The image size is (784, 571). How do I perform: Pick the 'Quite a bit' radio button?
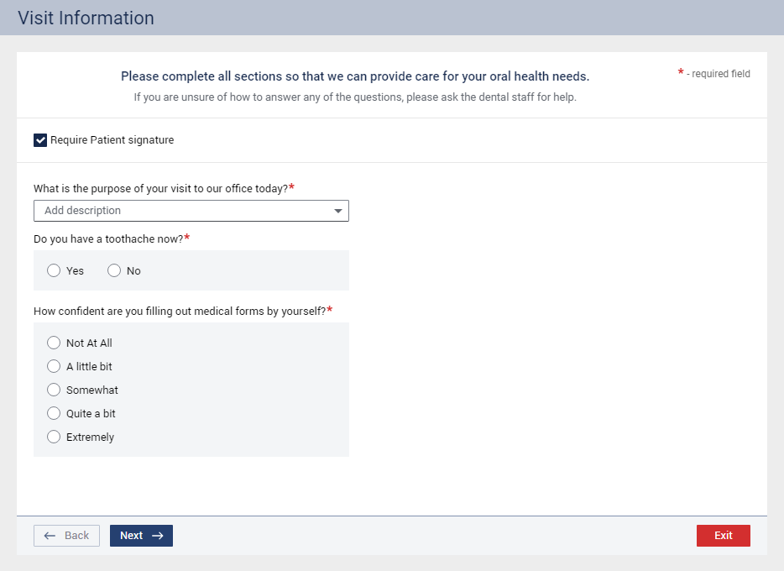coord(54,413)
